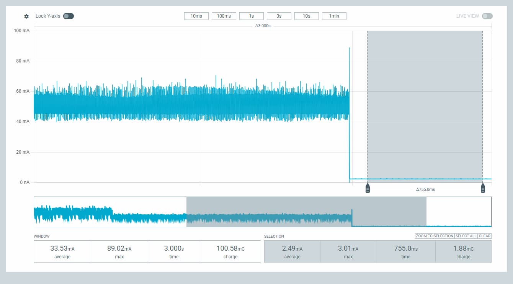
Task: Click the 0 nA Y-axis label
Action: pyautogui.click(x=24, y=182)
